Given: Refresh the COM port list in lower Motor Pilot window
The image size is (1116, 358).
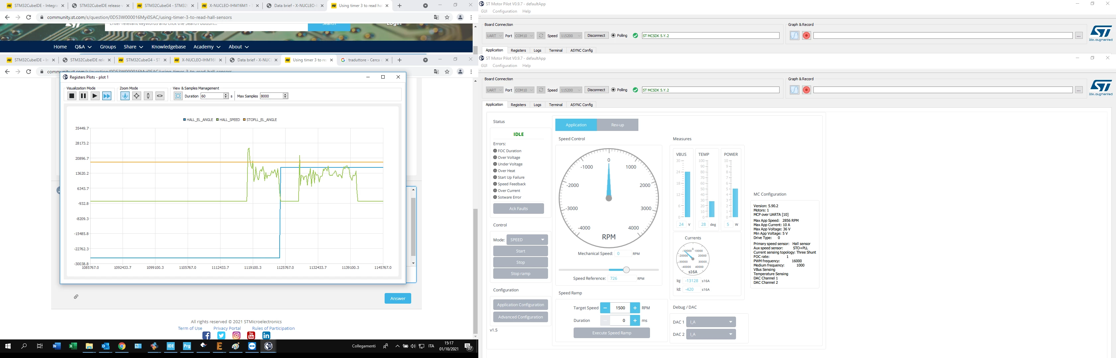Looking at the screenshot, I should click(541, 90).
